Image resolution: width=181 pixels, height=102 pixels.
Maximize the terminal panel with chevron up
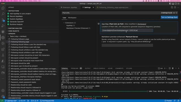[176, 68]
